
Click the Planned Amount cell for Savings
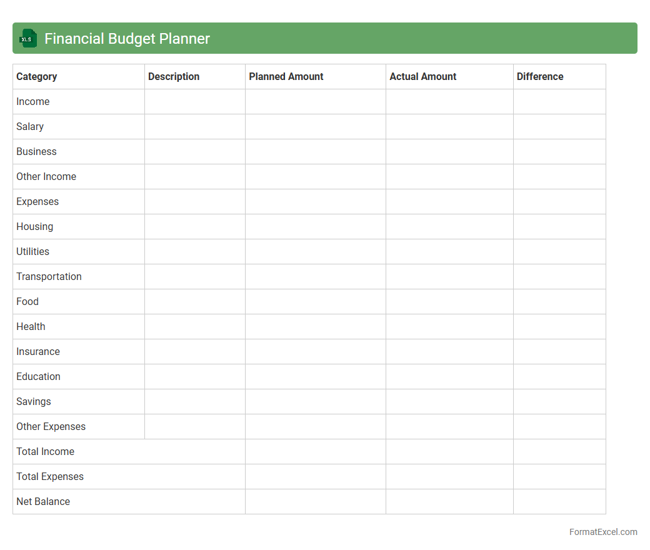(x=315, y=401)
